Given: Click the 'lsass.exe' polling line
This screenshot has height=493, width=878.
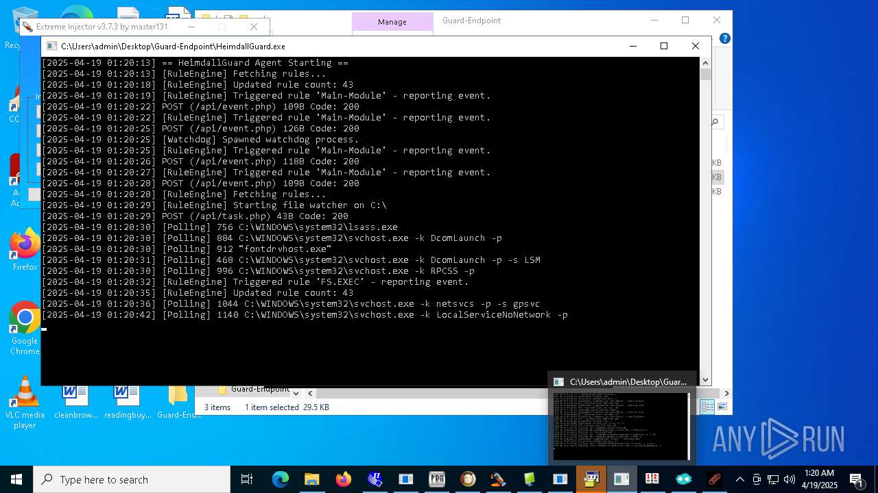Looking at the screenshot, I should pyautogui.click(x=219, y=227).
